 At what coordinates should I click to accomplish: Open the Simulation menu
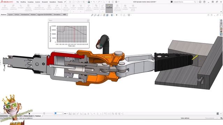[53, 2]
